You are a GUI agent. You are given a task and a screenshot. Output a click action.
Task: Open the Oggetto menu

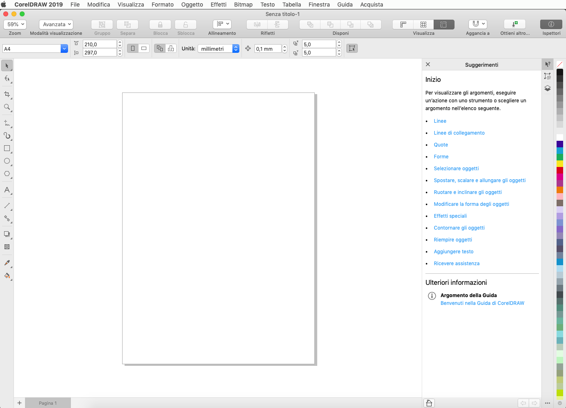pyautogui.click(x=192, y=5)
